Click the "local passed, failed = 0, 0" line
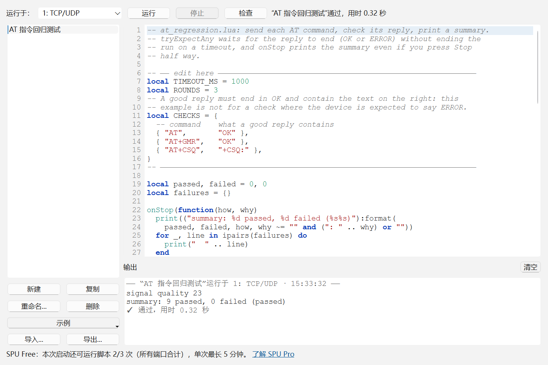The image size is (548, 365). pyautogui.click(x=207, y=184)
